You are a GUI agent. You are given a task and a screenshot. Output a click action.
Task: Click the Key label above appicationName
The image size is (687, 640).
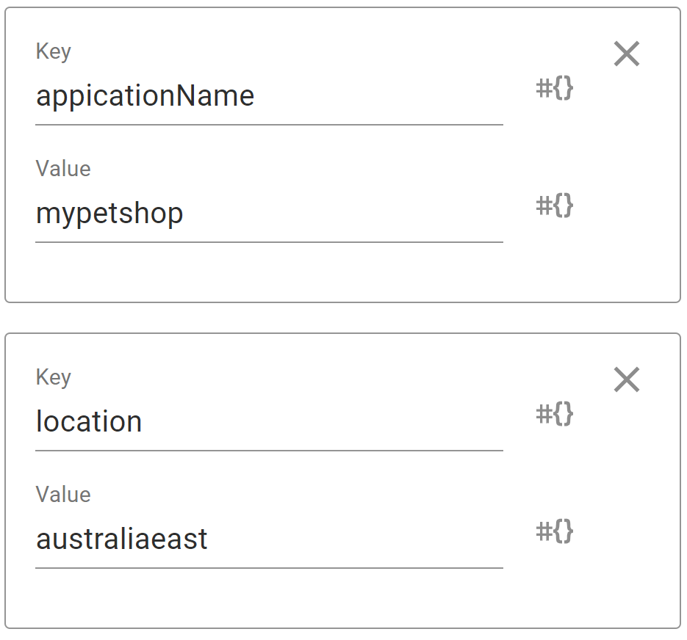point(54,51)
